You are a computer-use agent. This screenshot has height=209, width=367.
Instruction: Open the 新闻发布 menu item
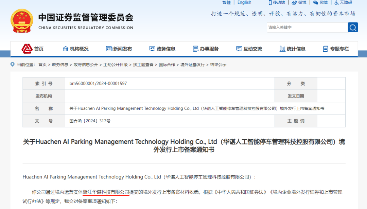[122, 49]
